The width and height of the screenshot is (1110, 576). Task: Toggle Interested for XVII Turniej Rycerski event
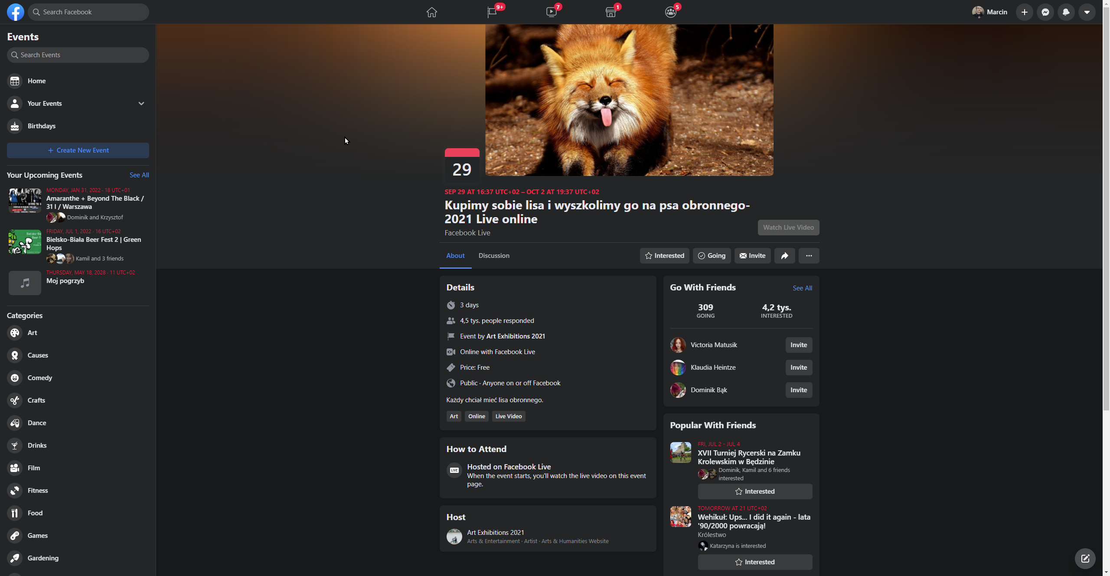coord(755,491)
